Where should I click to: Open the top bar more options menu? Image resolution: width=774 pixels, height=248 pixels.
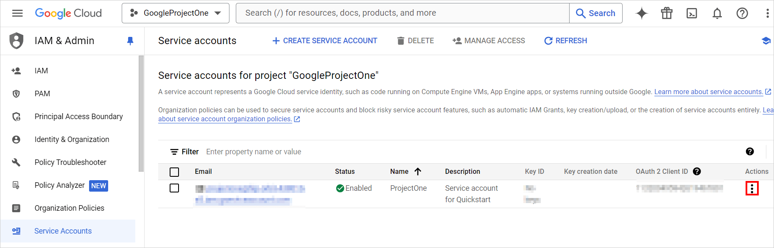click(x=767, y=13)
